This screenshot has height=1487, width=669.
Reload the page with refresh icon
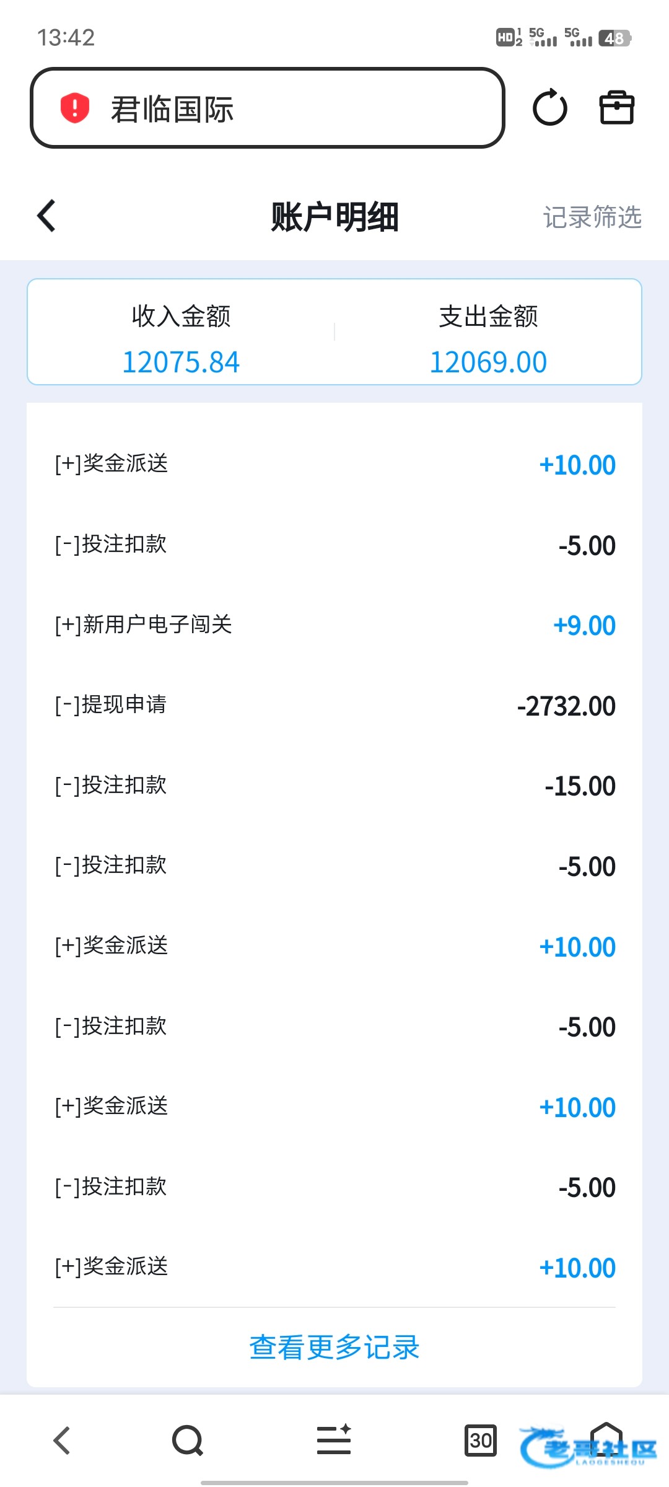tap(549, 108)
